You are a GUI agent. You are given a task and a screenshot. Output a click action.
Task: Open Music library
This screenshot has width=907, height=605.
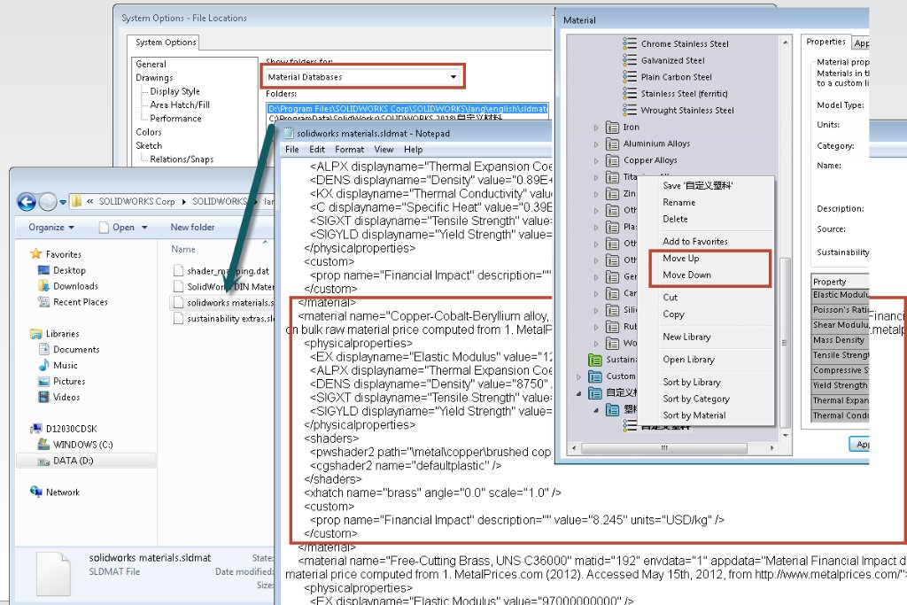point(65,366)
